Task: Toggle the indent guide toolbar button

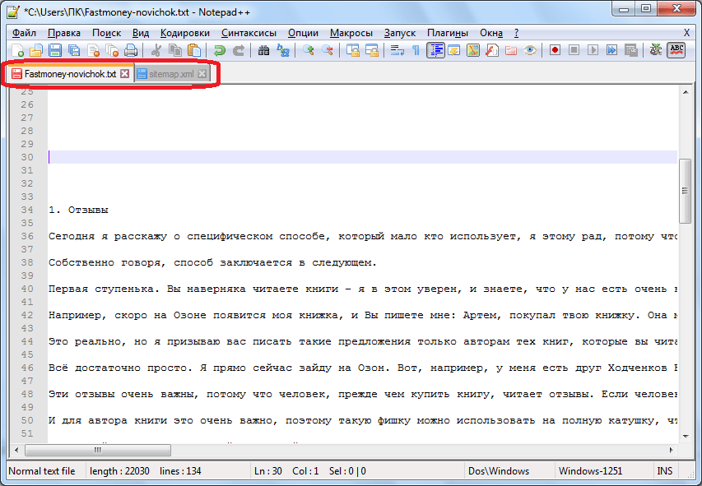Action: pos(435,50)
